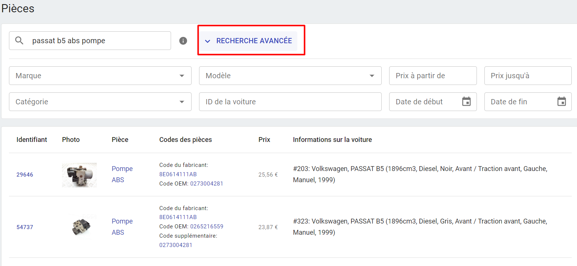Focus the ID de la voiture field
The width and height of the screenshot is (577, 266).
click(x=290, y=102)
